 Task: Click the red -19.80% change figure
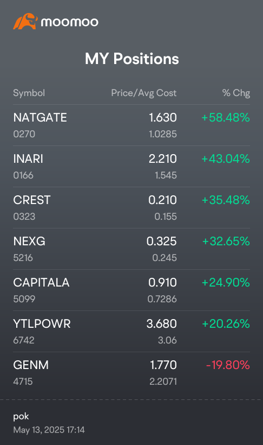(x=228, y=365)
